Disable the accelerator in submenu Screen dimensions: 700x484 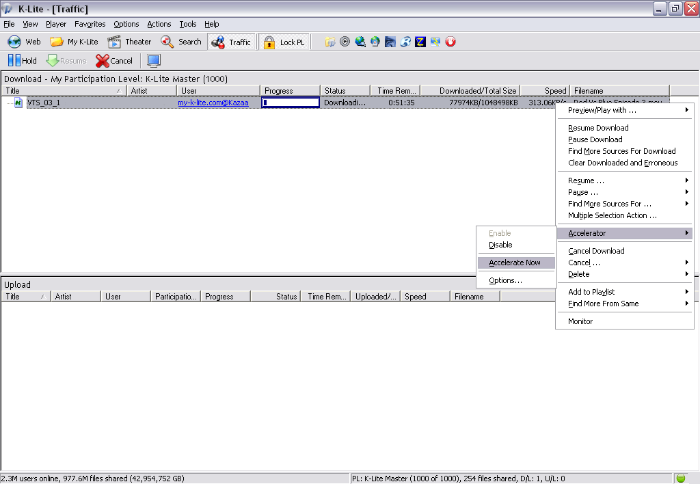[x=516, y=245]
